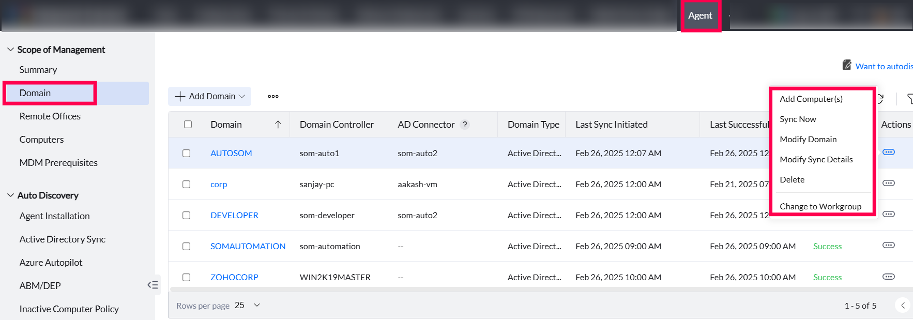The image size is (913, 320).
Task: Open actions menu for the corp domain
Action: click(888, 183)
